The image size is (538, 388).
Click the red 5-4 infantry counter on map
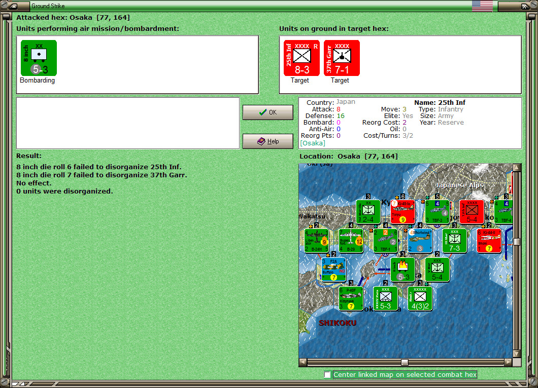(x=472, y=212)
